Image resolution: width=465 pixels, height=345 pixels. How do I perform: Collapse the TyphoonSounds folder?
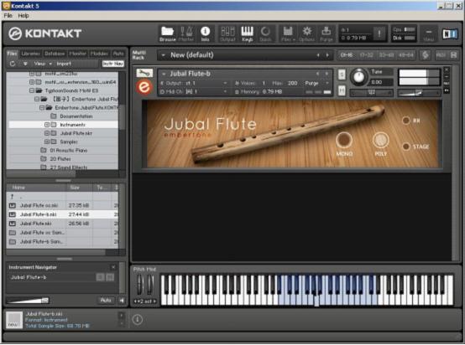[32, 90]
